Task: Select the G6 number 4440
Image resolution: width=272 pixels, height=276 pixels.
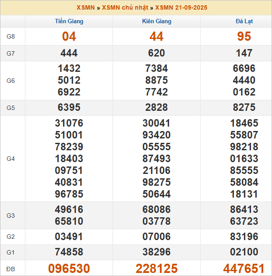Action: (x=244, y=80)
